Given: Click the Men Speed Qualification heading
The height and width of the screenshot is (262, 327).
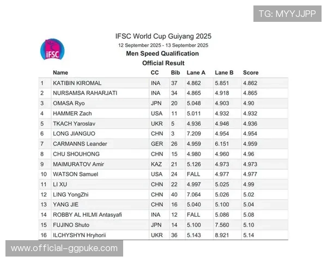Looking at the screenshot, I should pos(162,53).
